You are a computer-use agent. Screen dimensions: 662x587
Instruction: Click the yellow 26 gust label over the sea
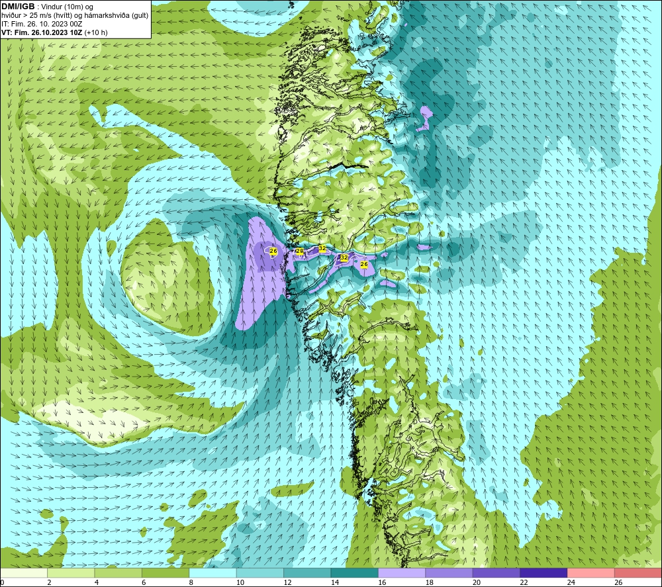coord(273,251)
